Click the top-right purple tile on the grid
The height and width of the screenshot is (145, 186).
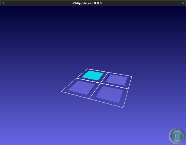116,80
